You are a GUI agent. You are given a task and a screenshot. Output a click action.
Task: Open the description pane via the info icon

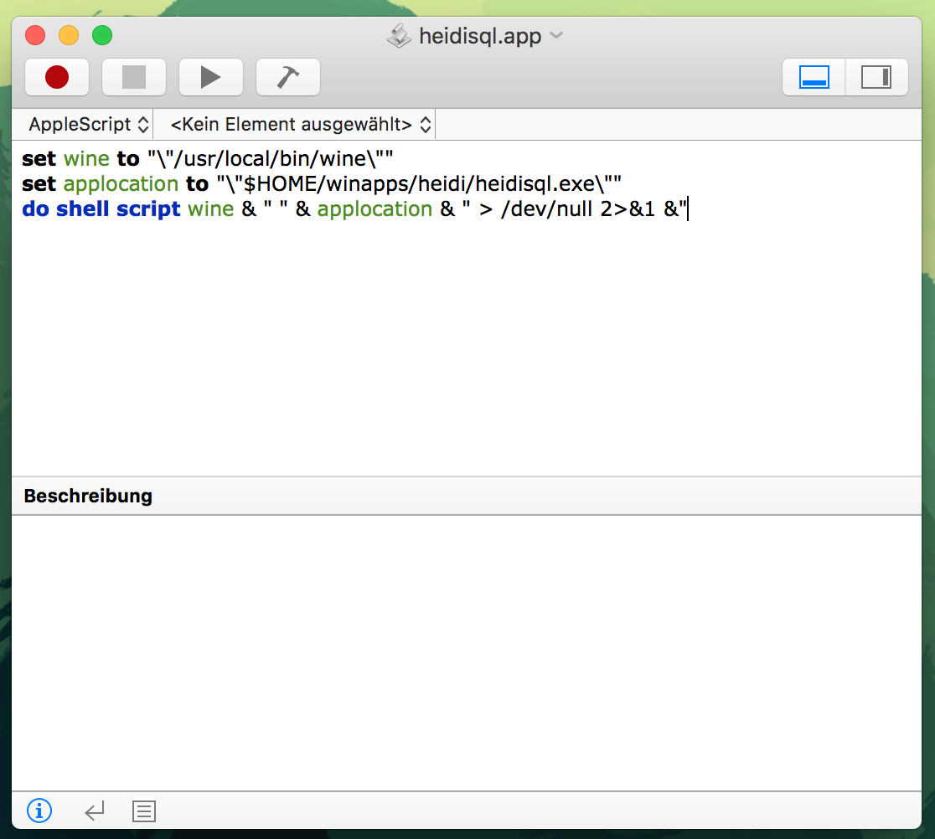(39, 811)
